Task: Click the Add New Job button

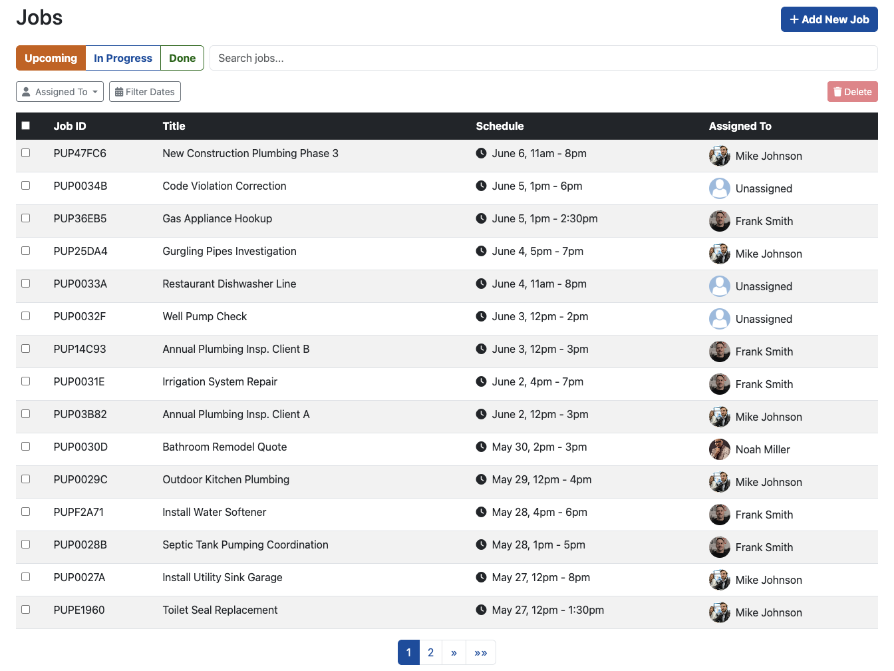Action: coord(829,19)
